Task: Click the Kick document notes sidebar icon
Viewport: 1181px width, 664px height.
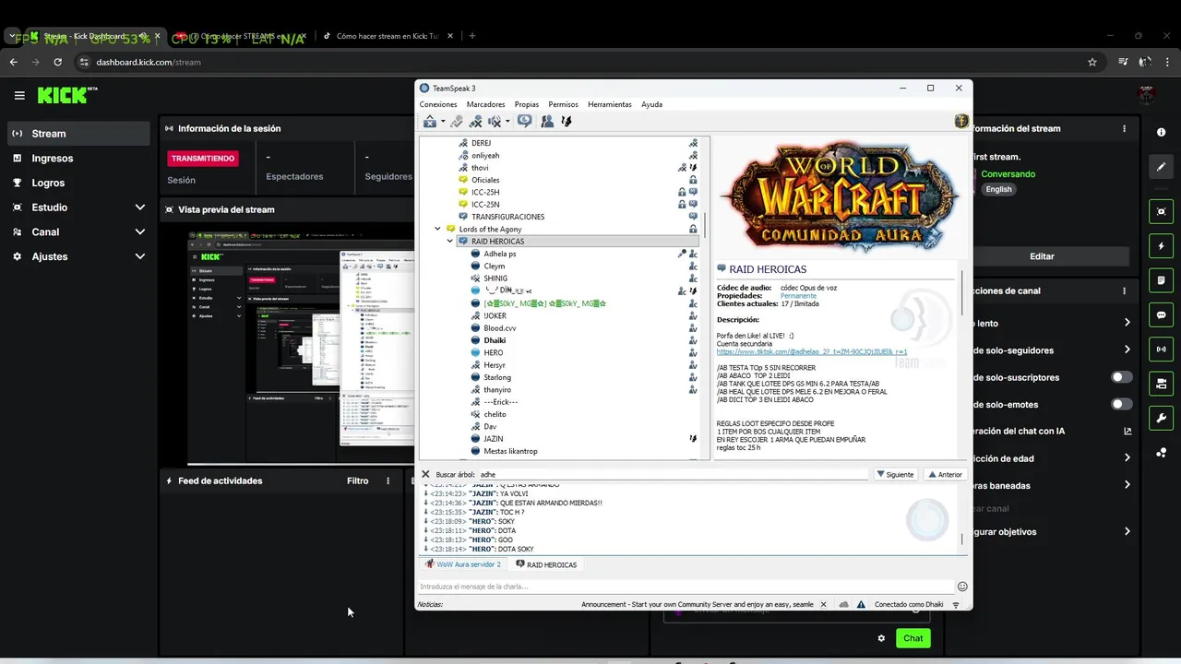Action: coord(1161,280)
